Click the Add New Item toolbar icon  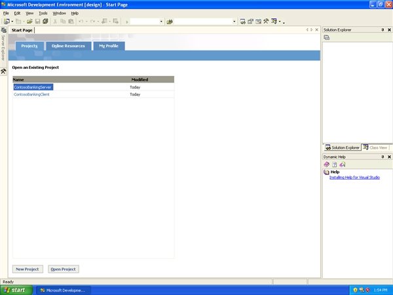coord(18,22)
